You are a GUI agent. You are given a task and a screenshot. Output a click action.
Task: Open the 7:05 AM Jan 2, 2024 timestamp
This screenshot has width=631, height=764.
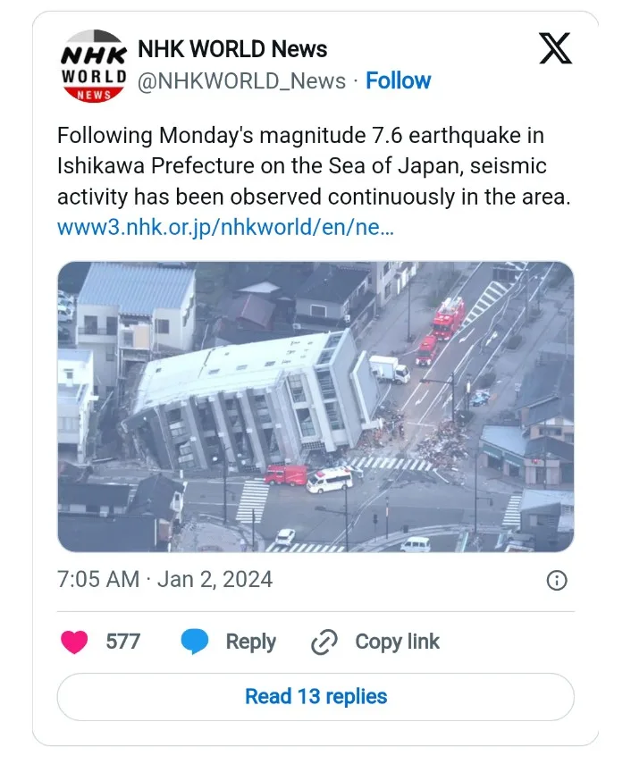(x=164, y=580)
